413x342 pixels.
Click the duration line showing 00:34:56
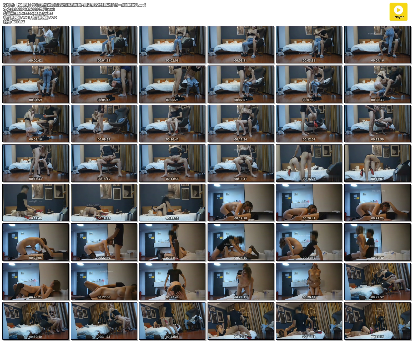tap(14, 22)
